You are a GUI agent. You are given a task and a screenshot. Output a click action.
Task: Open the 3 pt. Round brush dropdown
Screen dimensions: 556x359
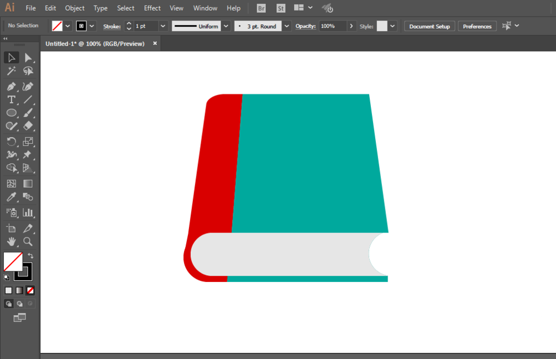[286, 26]
